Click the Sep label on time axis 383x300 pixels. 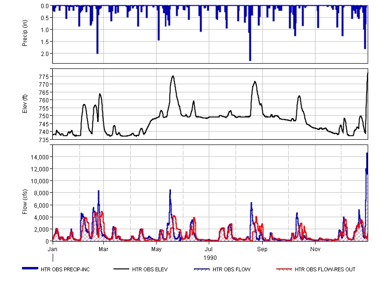point(262,249)
